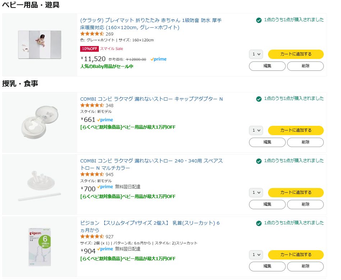Viewport: 341px width, 280px height.
Task: Expand the quantity selector for the spare straw
Action: click(256, 193)
